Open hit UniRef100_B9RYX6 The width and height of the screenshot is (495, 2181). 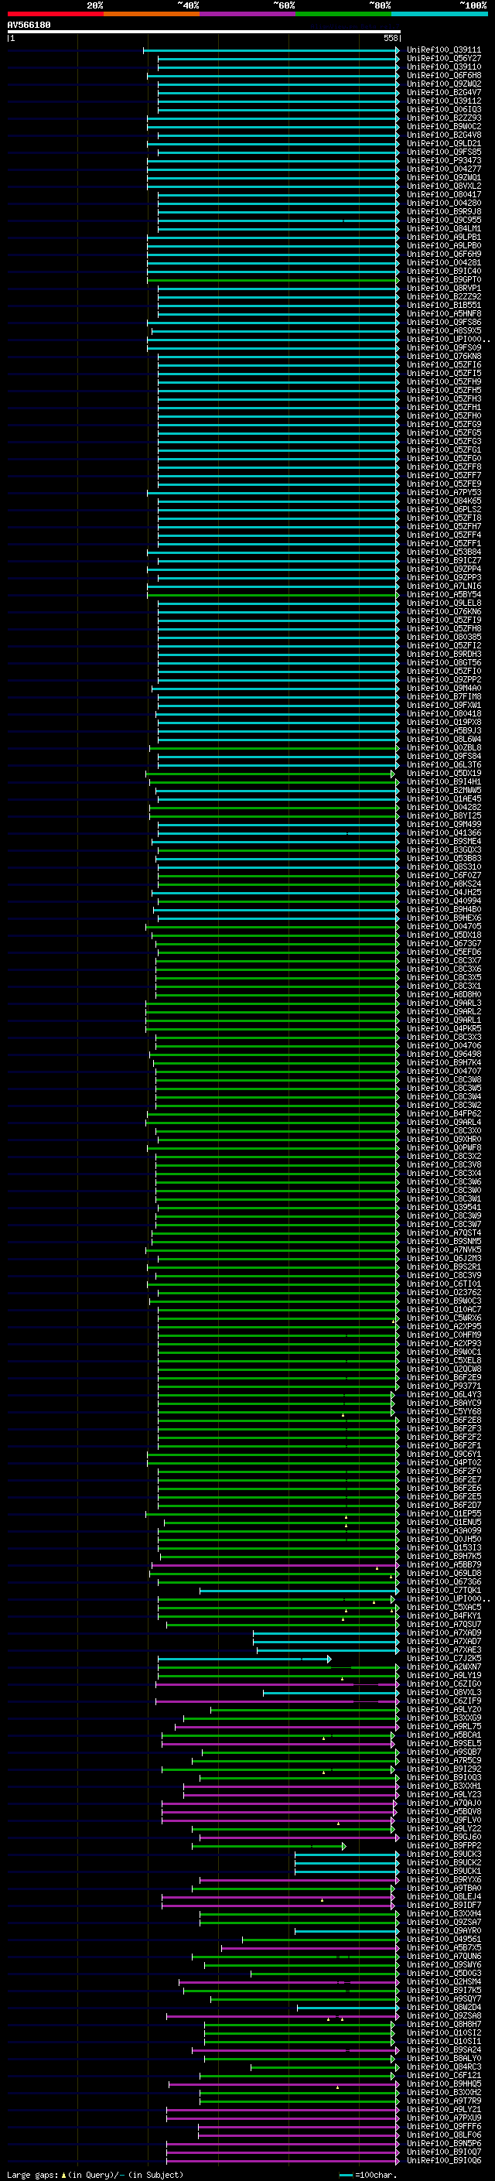click(x=443, y=1879)
